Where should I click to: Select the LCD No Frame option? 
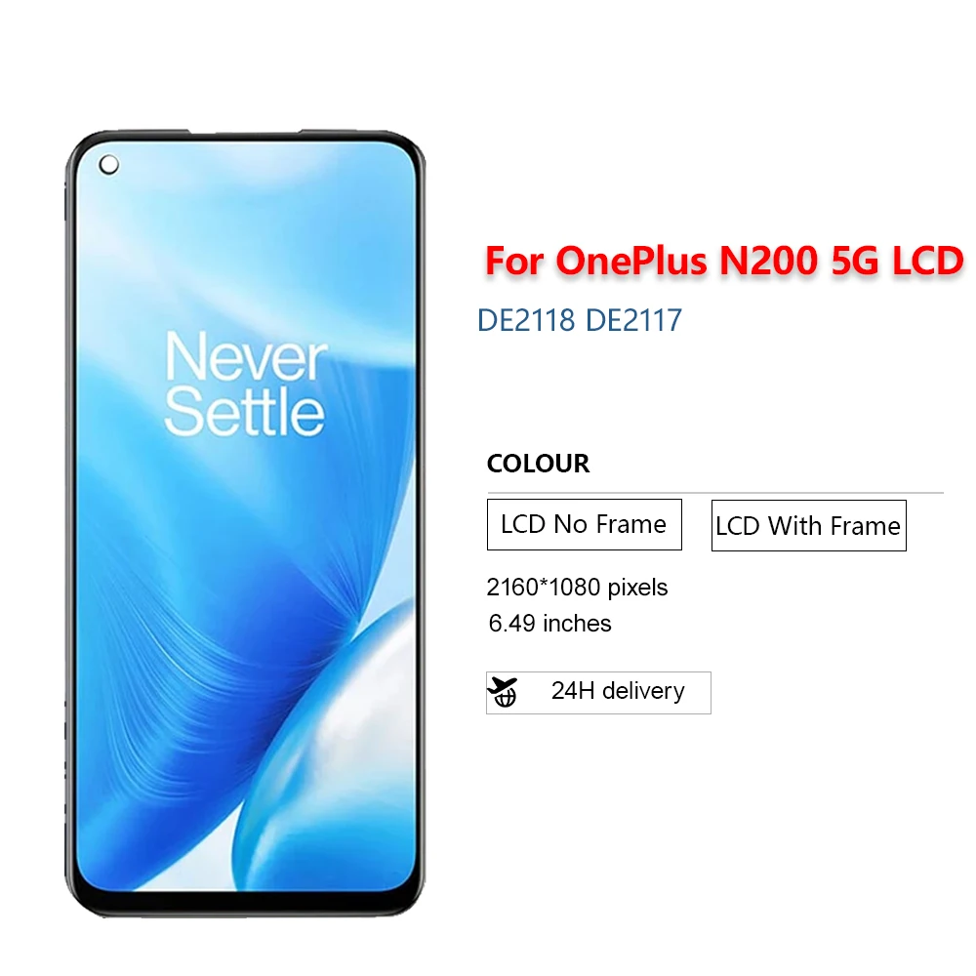coord(584,524)
